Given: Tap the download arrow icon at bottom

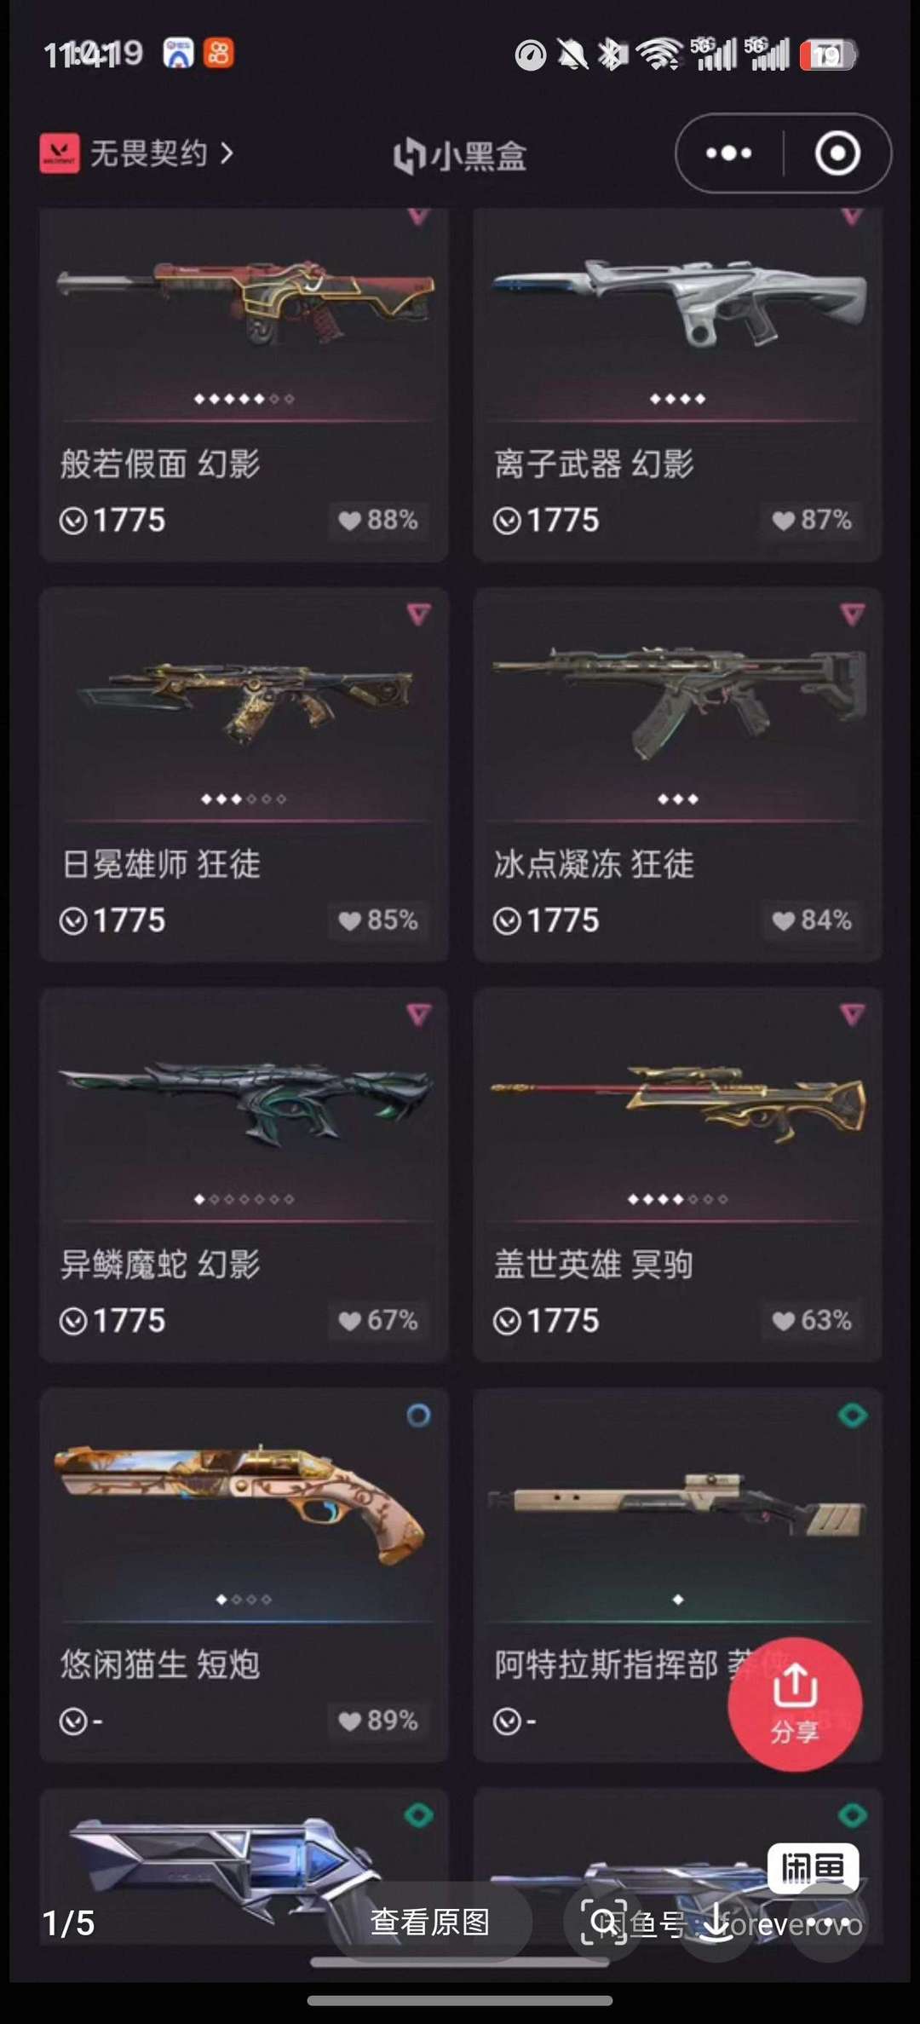Looking at the screenshot, I should click(x=716, y=1922).
